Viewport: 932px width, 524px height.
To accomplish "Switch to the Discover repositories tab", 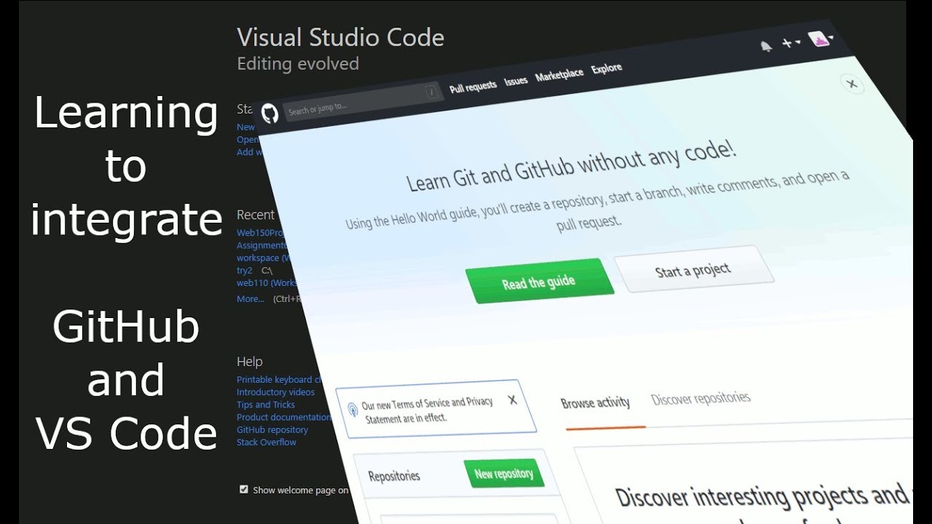I will 700,398.
